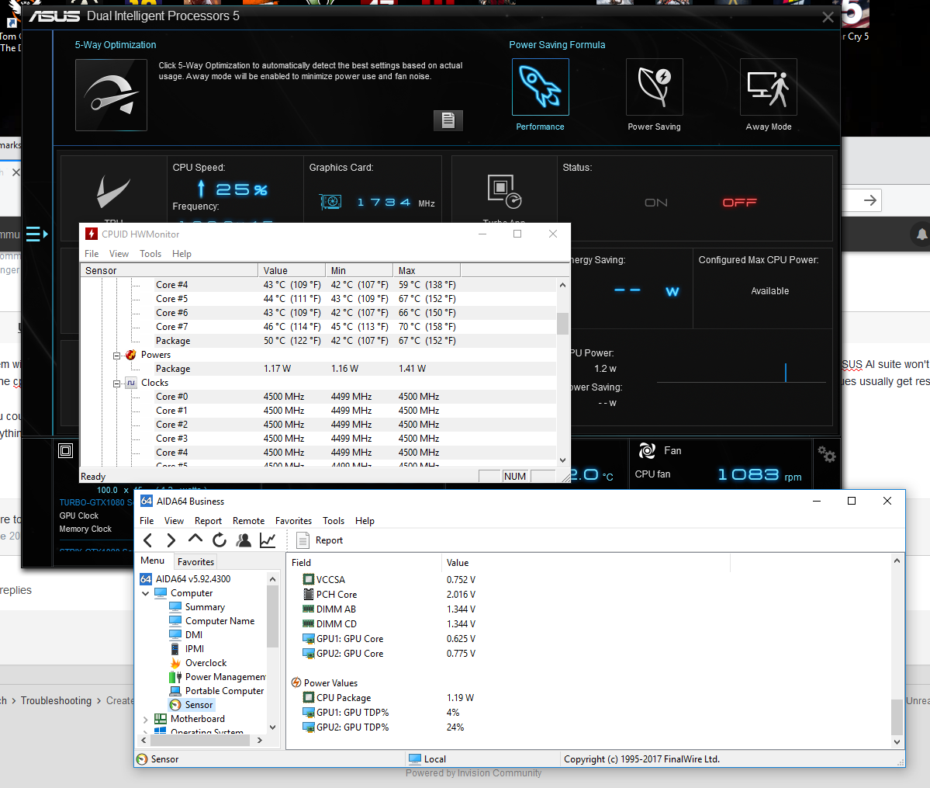Screen dimensions: 930x788
Task: Switch to Menu tab in AIDA64
Action: (x=153, y=561)
